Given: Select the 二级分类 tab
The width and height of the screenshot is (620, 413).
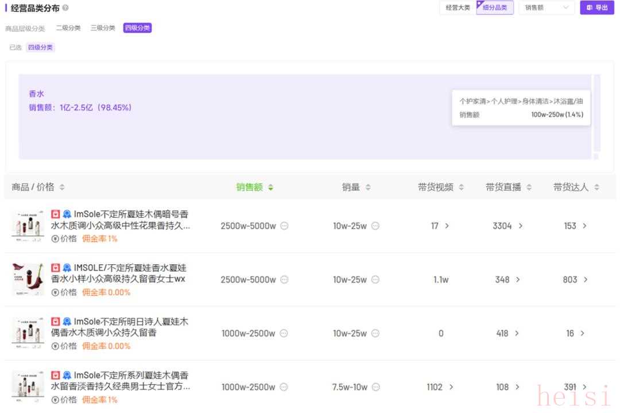Looking at the screenshot, I should pos(68,28).
